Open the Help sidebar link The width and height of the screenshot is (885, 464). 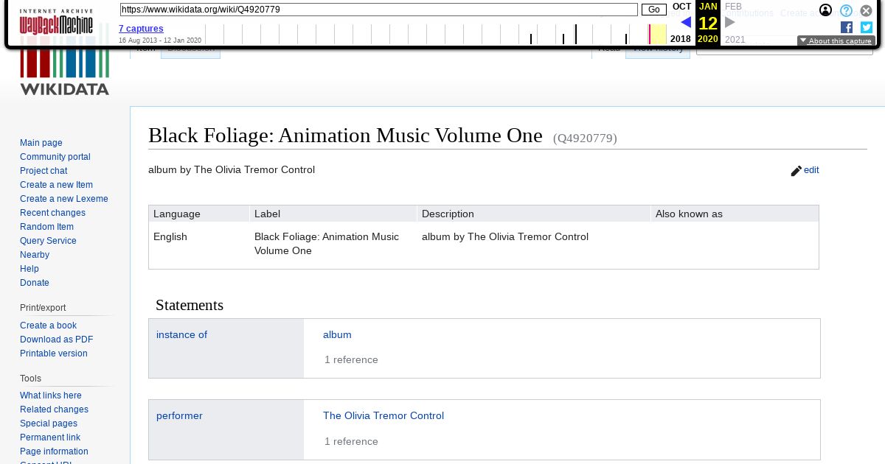pos(29,269)
